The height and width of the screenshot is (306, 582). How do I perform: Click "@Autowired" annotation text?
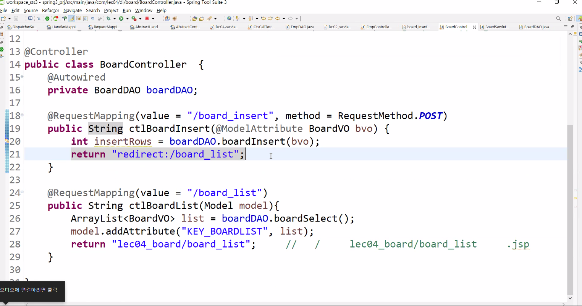tap(76, 77)
